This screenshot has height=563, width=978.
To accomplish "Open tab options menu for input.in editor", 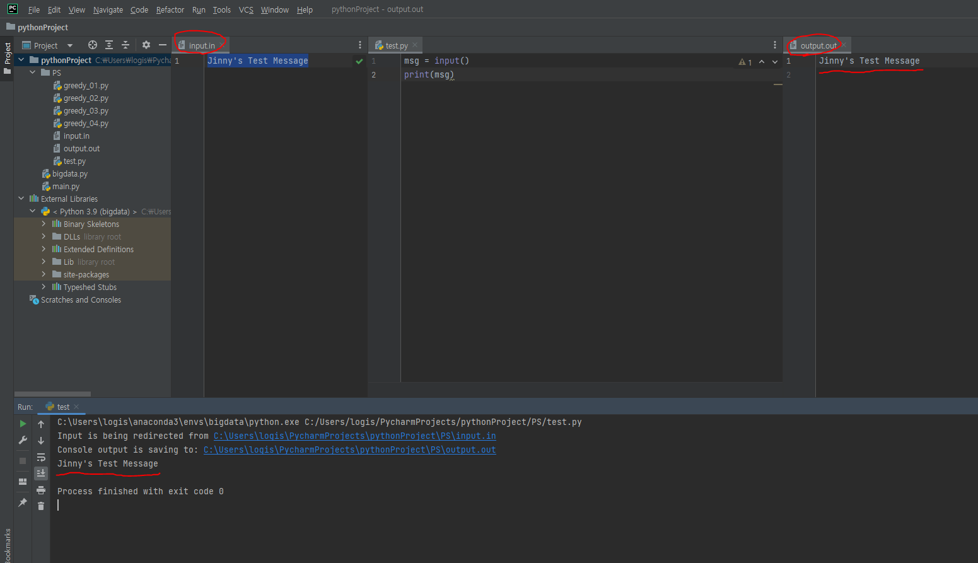I will pyautogui.click(x=360, y=45).
